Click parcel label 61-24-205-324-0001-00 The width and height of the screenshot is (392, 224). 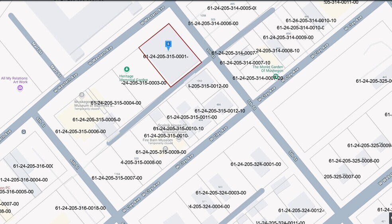coord(255,164)
